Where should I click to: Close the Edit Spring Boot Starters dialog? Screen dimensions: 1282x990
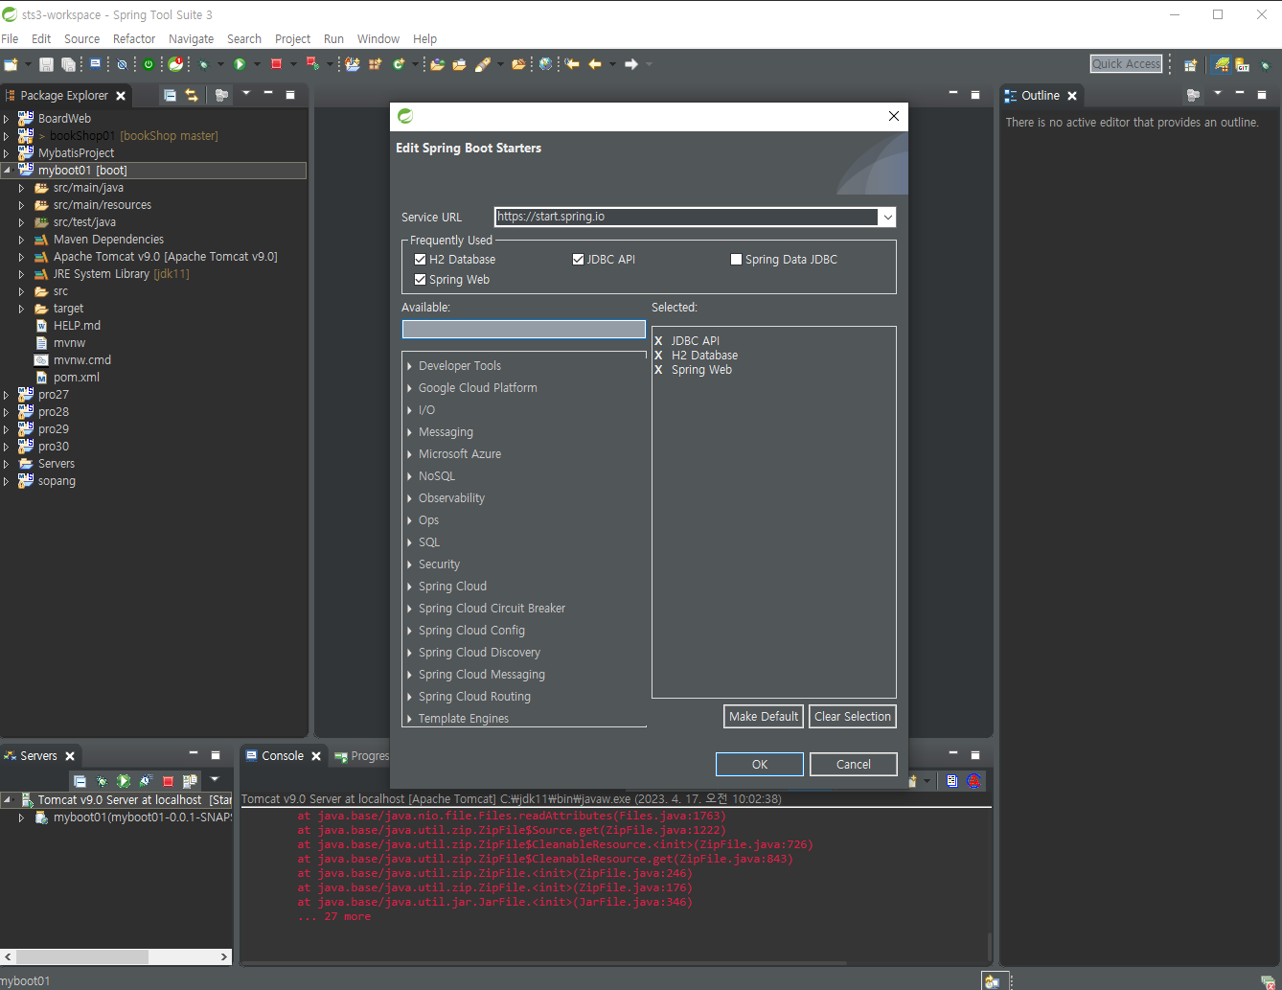(x=893, y=116)
